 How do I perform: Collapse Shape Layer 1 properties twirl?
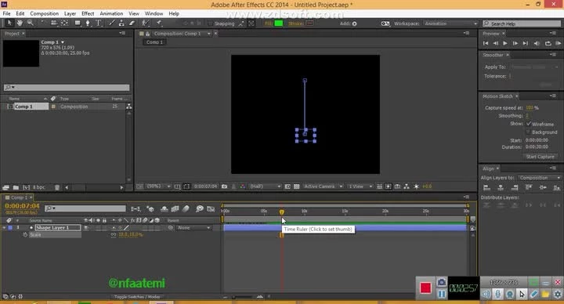pyautogui.click(x=5, y=228)
